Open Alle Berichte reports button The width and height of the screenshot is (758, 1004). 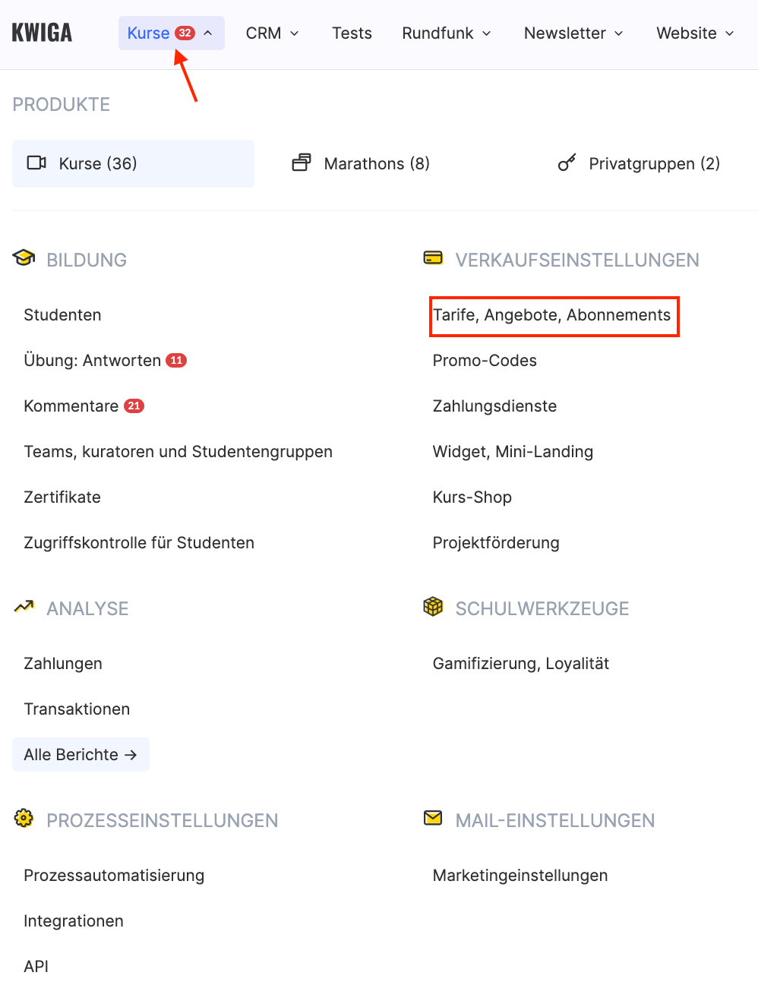coord(81,754)
